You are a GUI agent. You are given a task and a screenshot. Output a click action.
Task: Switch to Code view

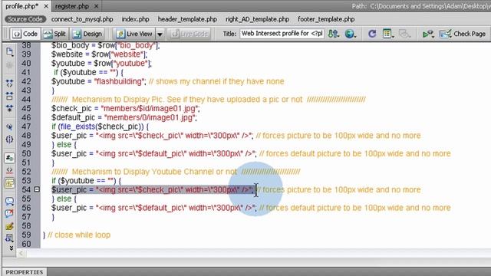coord(25,34)
